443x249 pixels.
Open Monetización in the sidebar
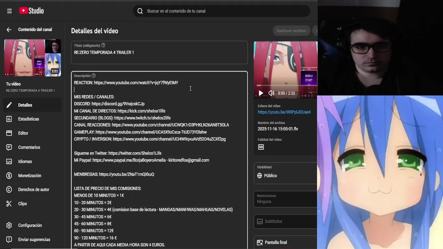(33, 176)
